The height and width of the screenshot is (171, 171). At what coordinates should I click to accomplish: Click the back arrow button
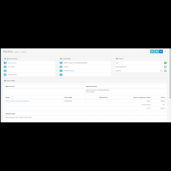click(165, 52)
